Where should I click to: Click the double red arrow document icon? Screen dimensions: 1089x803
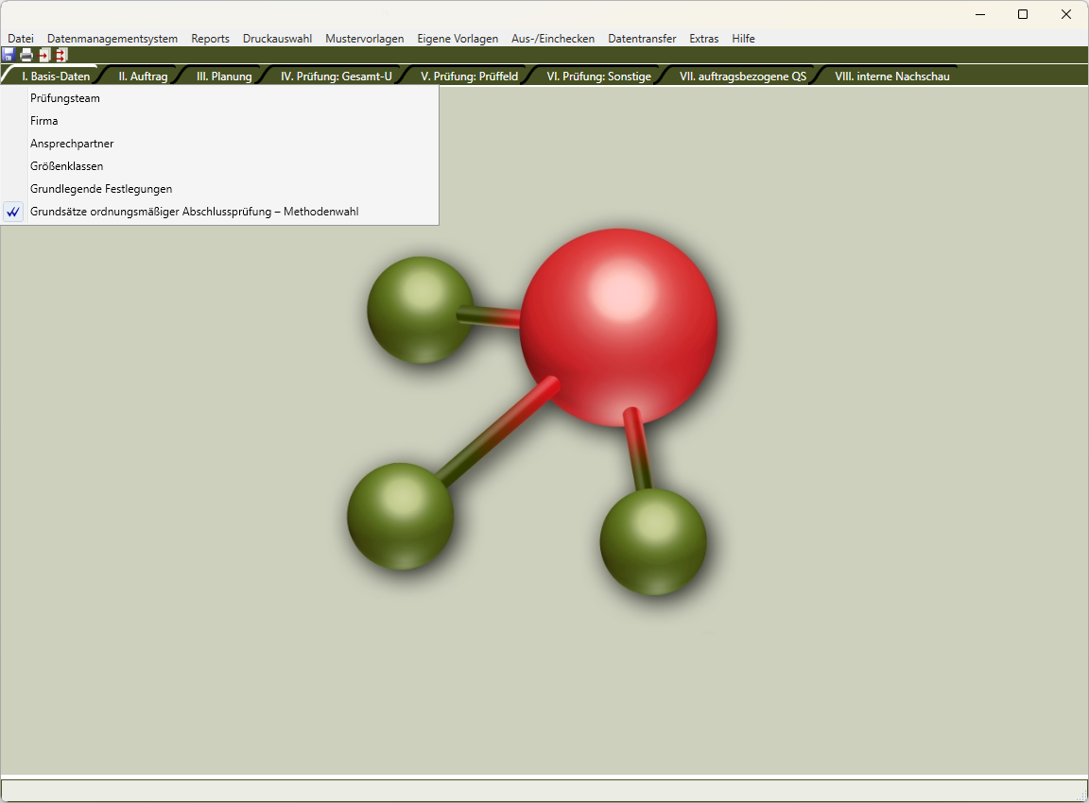pyautogui.click(x=60, y=55)
